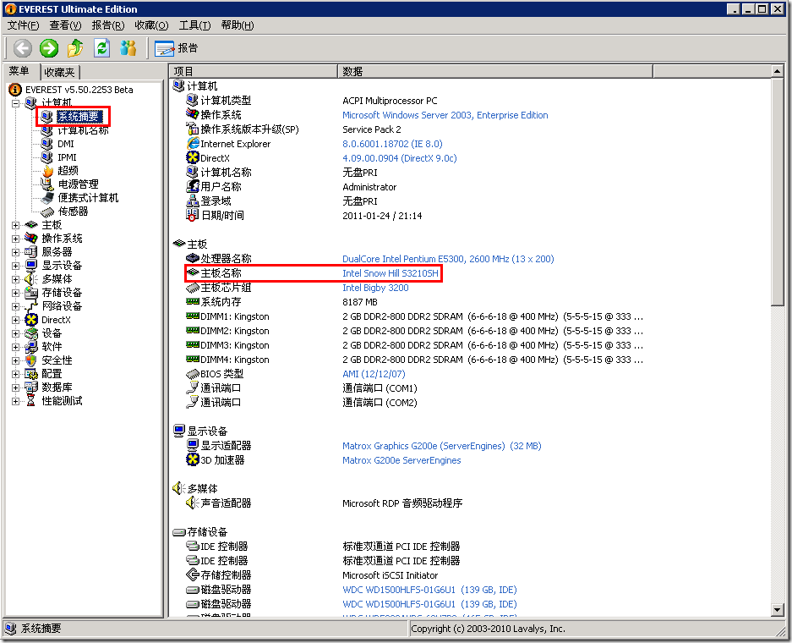Select IPMI in the tree
792x643 pixels.
click(x=67, y=157)
